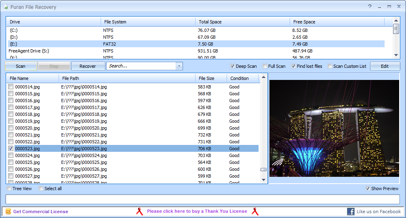406x218 pixels.
Task: Click red ribbon icon left of Thank You text
Action: (139, 212)
